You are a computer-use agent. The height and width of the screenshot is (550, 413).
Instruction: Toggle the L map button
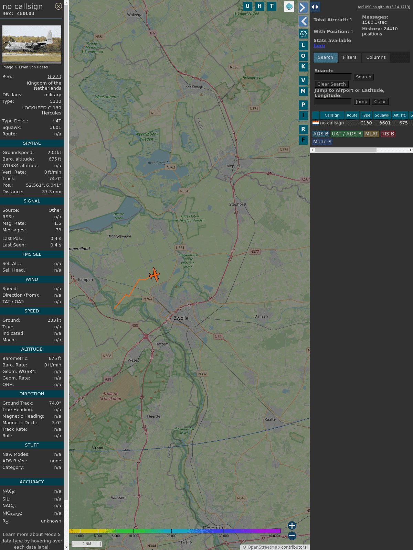[303, 45]
